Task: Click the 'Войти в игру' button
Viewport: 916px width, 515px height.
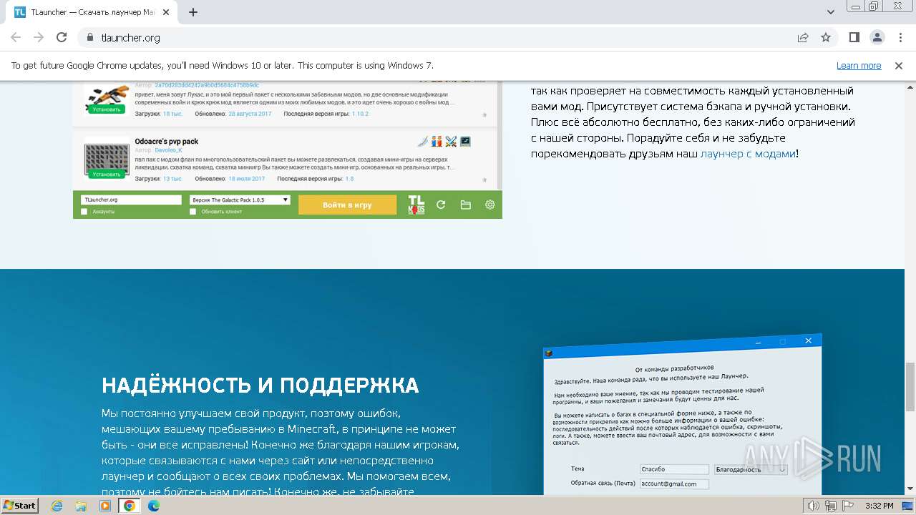Action: click(x=347, y=205)
